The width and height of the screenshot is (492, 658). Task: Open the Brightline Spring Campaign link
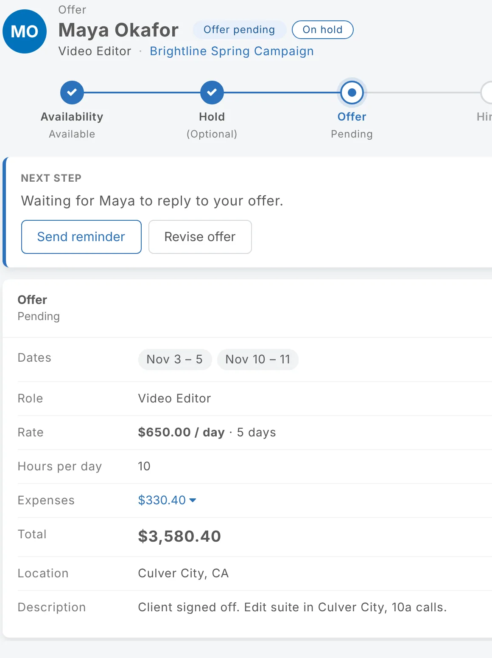232,51
